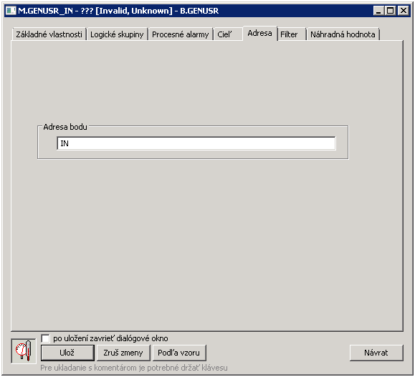Enable 'po uložení zavrieť dialógové okno' checkbox
The image size is (415, 377).
(46, 338)
